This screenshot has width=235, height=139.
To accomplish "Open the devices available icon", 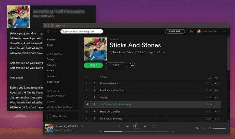I will [x=204, y=128].
